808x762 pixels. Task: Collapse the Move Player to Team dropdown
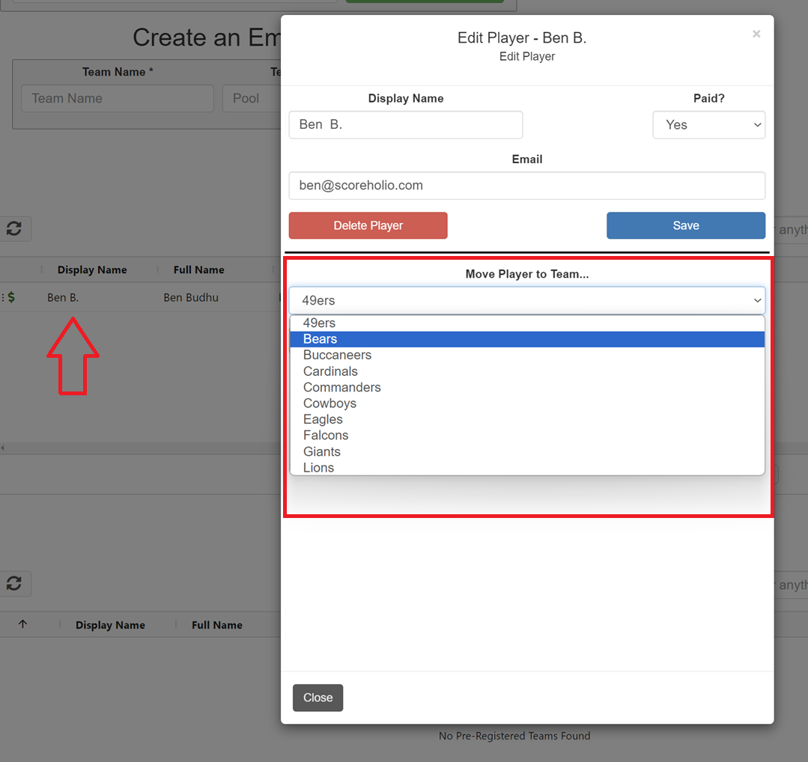526,300
